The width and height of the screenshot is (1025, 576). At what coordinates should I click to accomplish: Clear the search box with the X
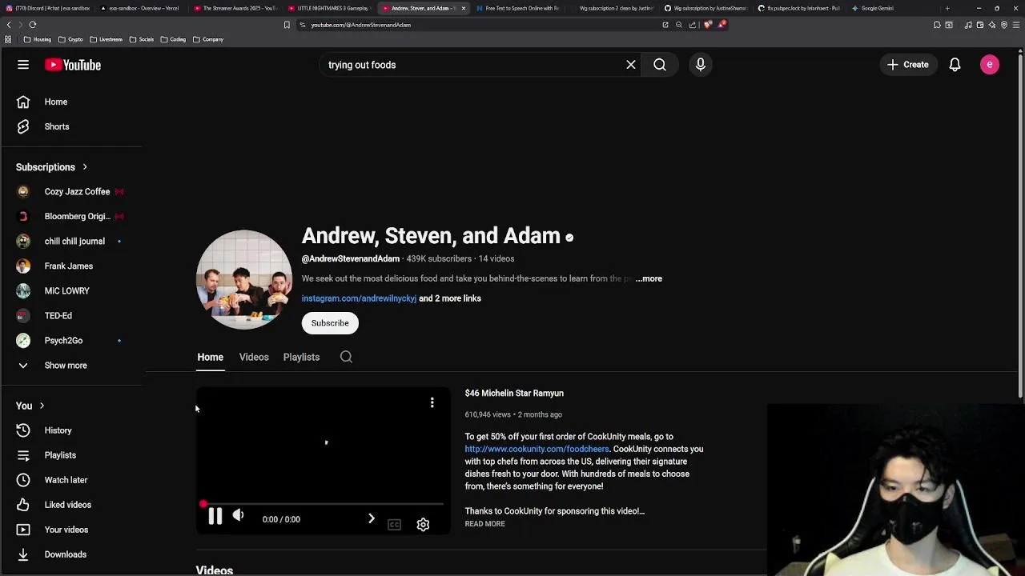pos(631,65)
